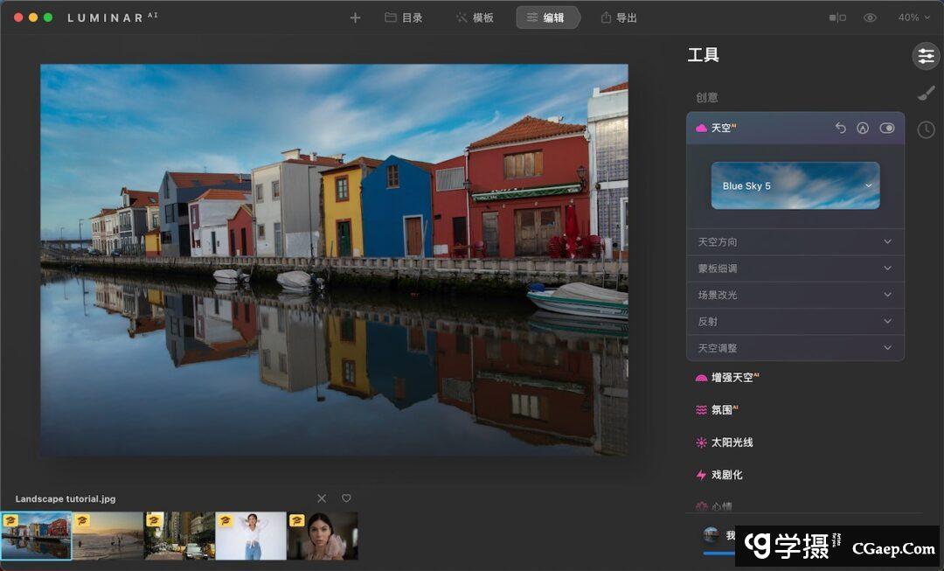Toggle the 天空 tool visibility switch
The width and height of the screenshot is (944, 571).
(x=887, y=128)
